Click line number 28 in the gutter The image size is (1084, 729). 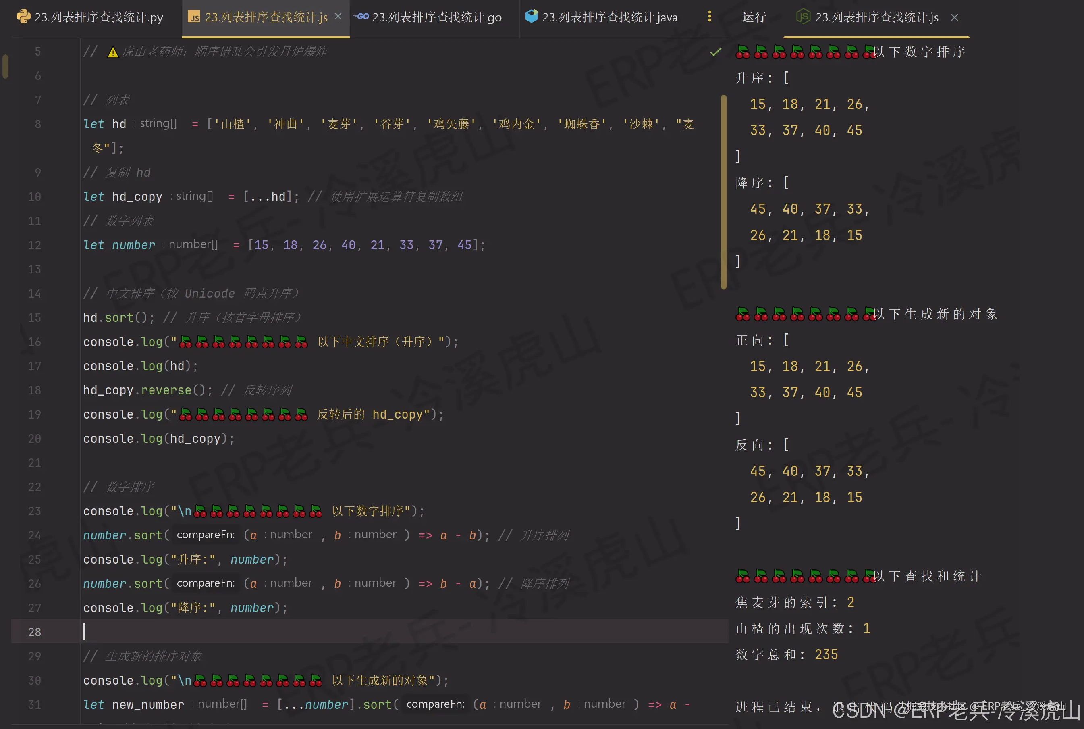34,632
